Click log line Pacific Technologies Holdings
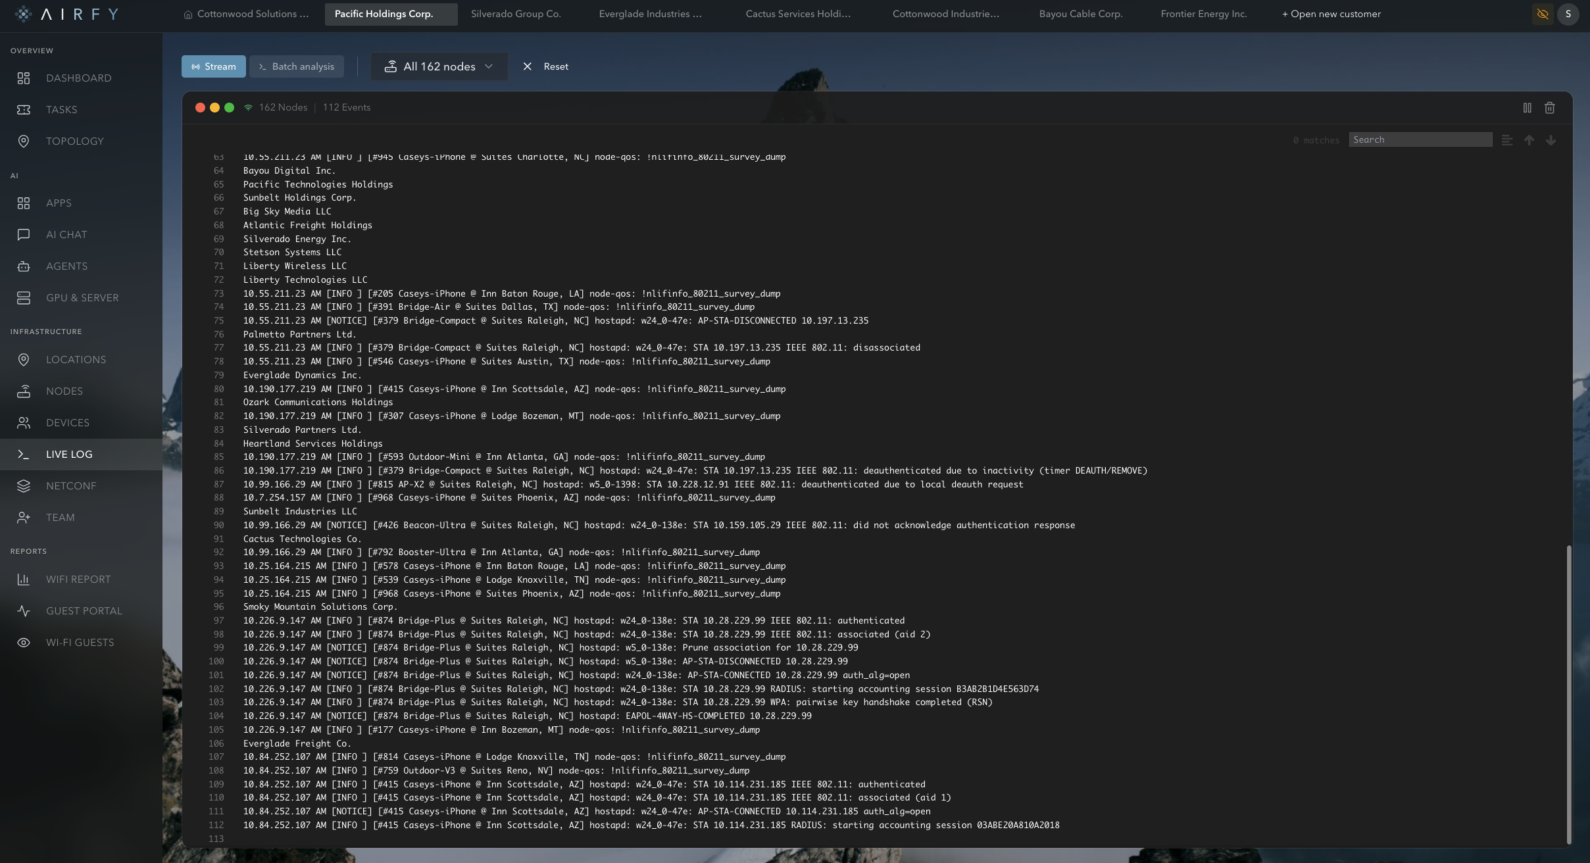This screenshot has height=863, width=1590. [x=318, y=184]
